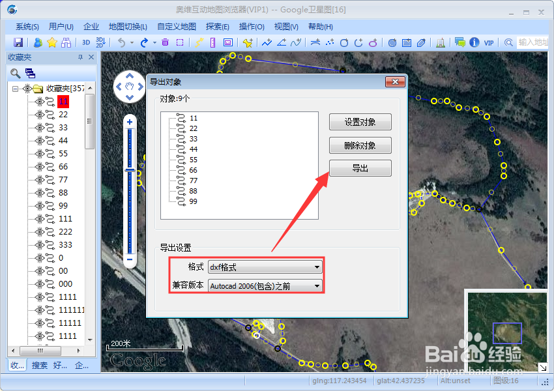Image resolution: width=554 pixels, height=391 pixels.
Task: Click the 设置对象 button
Action: pos(360,123)
